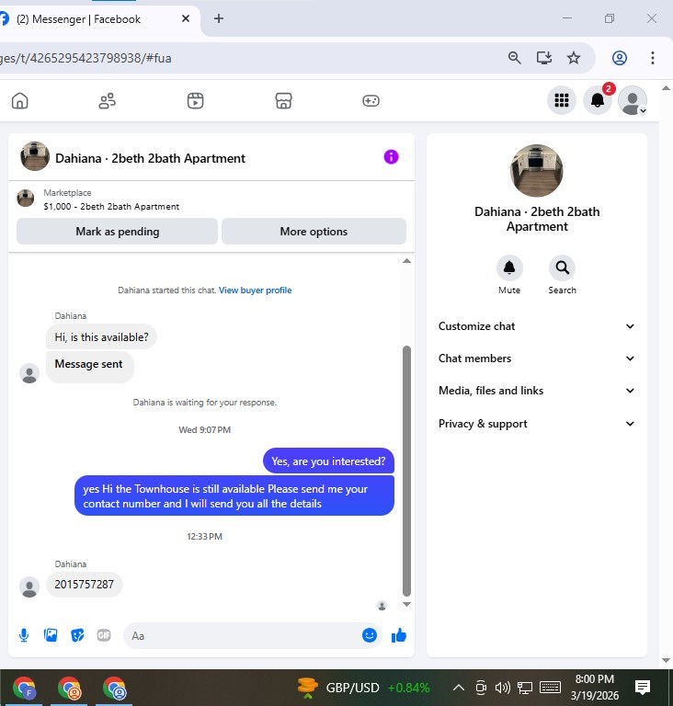Choose a sticker icon
Viewport: 673px width, 706px height.
[77, 635]
